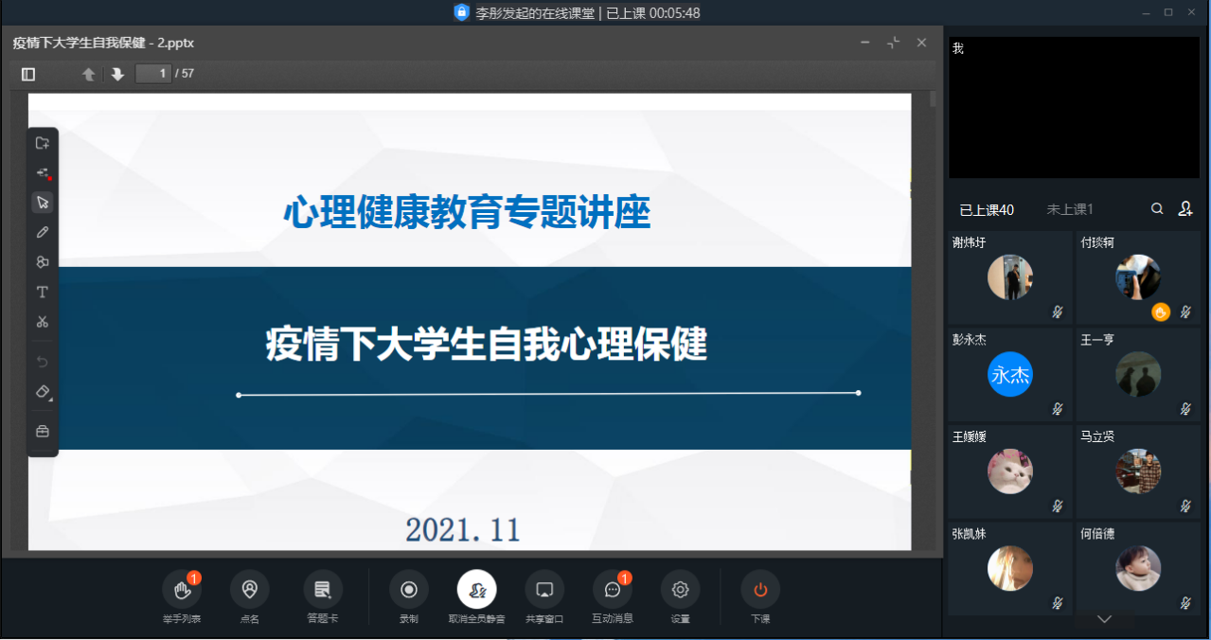Mute 谢炜圩's microphone toggle

click(1058, 311)
